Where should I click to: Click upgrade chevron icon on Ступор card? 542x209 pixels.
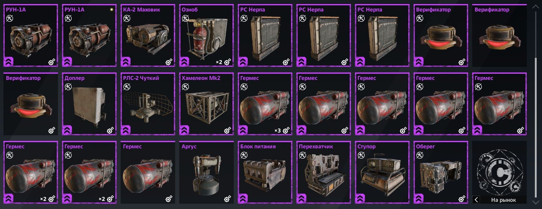pos(360,198)
